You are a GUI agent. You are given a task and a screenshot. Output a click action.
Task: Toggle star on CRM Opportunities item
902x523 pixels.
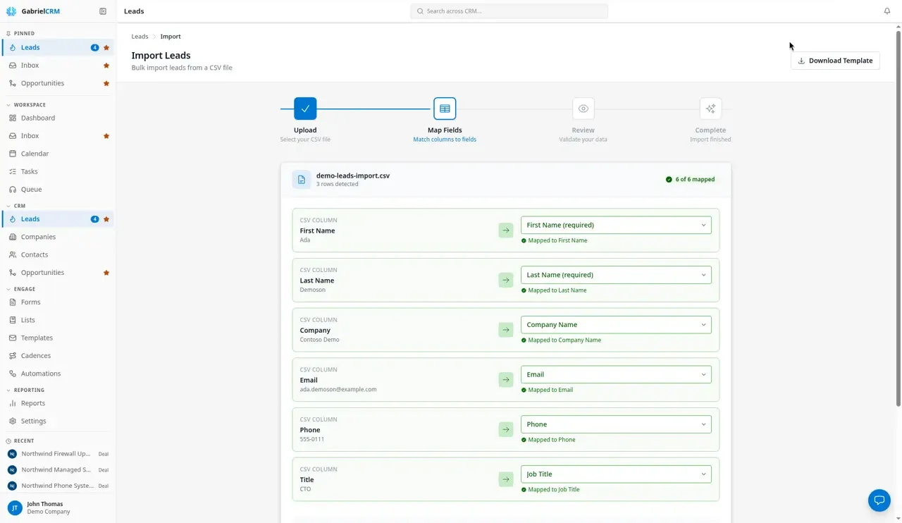click(x=106, y=273)
